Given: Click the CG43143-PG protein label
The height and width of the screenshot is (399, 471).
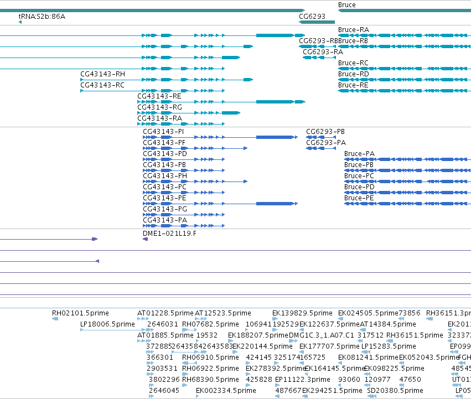Looking at the screenshot, I should [x=165, y=209].
